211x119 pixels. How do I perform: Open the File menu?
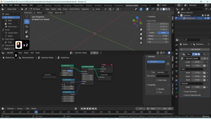6,5
